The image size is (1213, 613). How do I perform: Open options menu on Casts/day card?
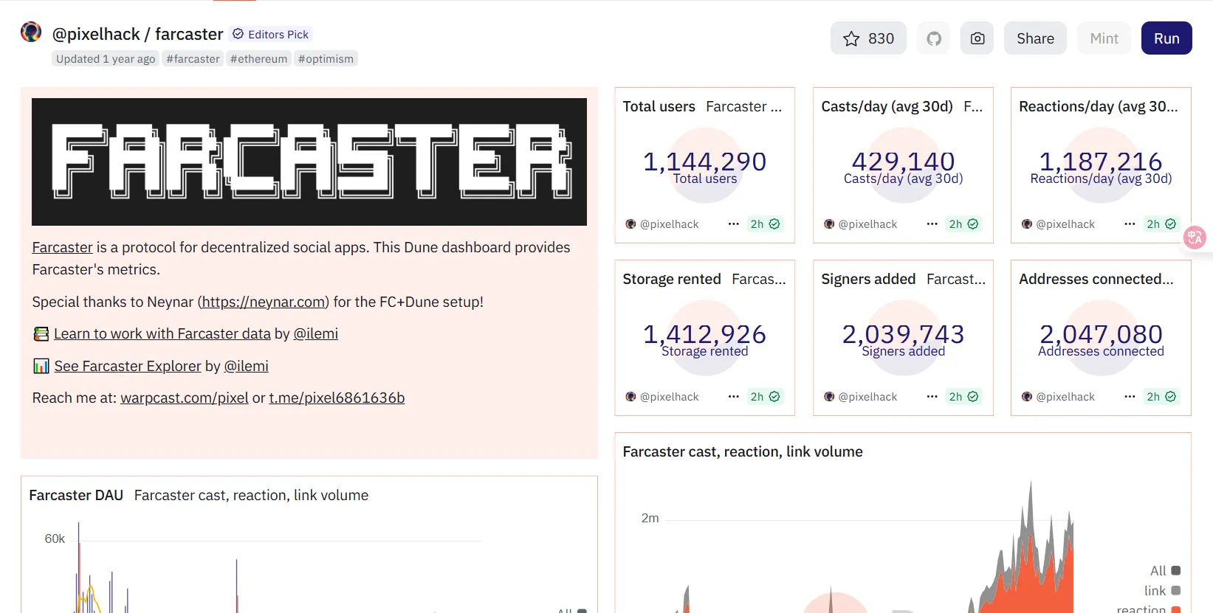pyautogui.click(x=932, y=224)
